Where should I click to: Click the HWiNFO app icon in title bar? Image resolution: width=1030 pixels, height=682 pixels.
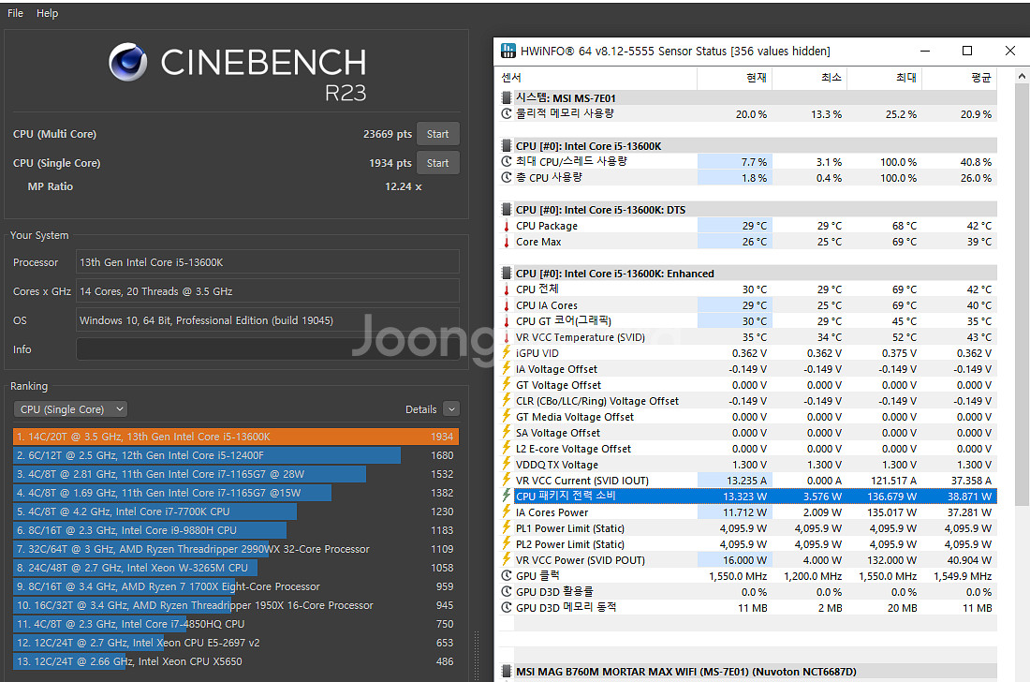pos(508,51)
